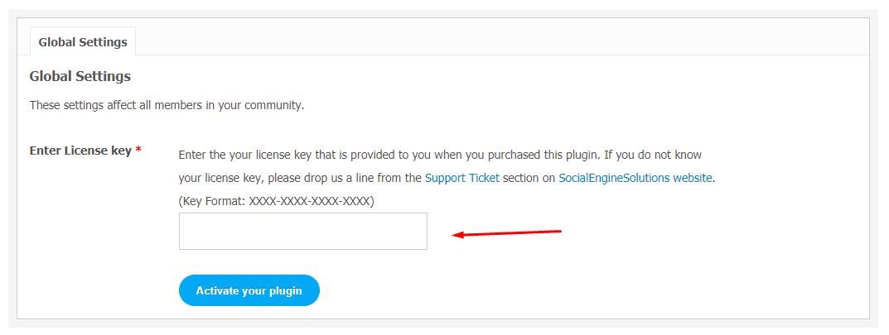Click the red arrow's arrowhead tip
Viewport: 889px width, 335px height.
click(x=455, y=234)
